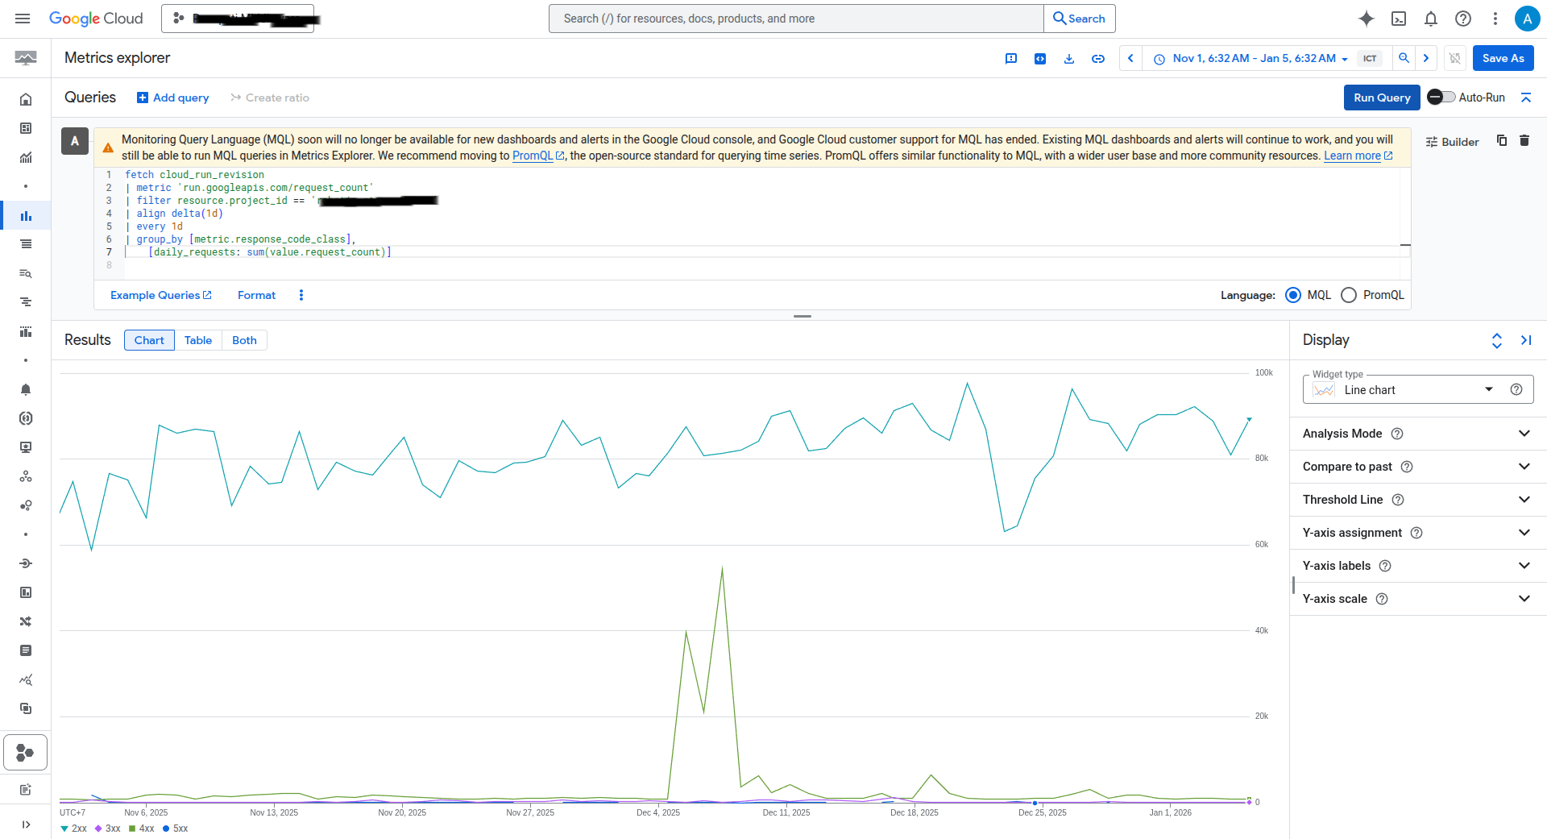Open the main navigation hamburger menu
The height and width of the screenshot is (839, 1547).
pos(23,19)
